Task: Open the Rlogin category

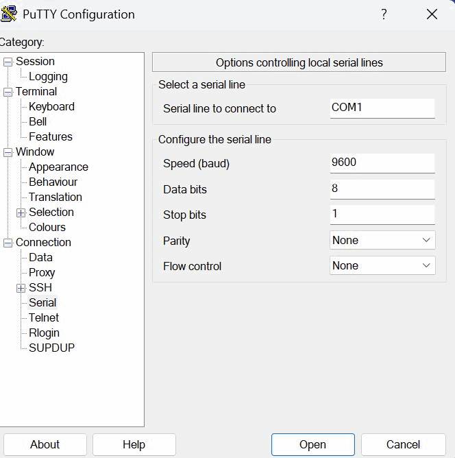Action: (44, 333)
